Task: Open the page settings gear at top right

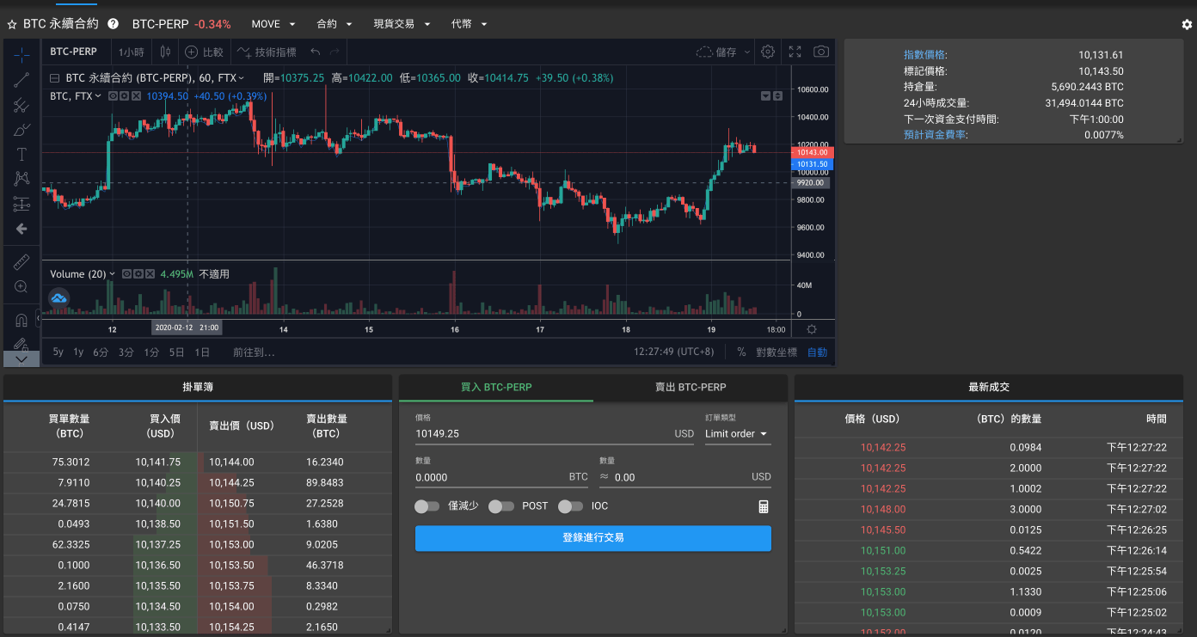Action: click(1187, 25)
